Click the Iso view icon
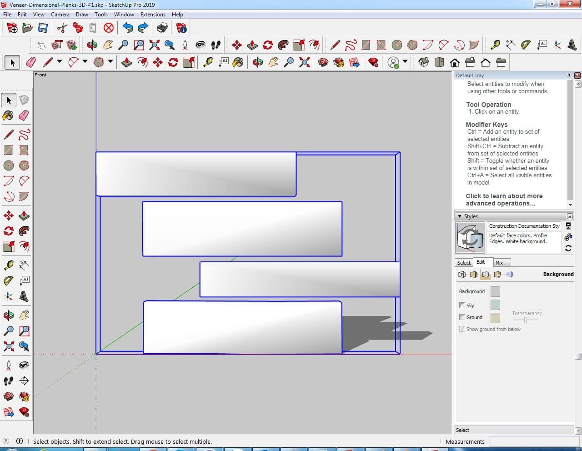This screenshot has width=582, height=451. (424, 62)
